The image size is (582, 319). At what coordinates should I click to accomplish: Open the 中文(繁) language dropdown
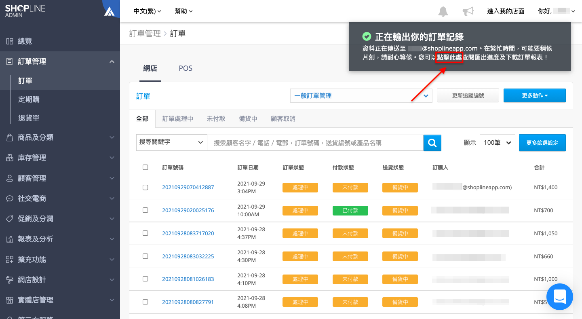tap(148, 11)
